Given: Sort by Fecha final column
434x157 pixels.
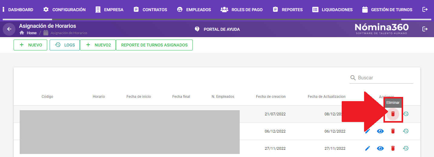Looking at the screenshot, I should click(181, 97).
